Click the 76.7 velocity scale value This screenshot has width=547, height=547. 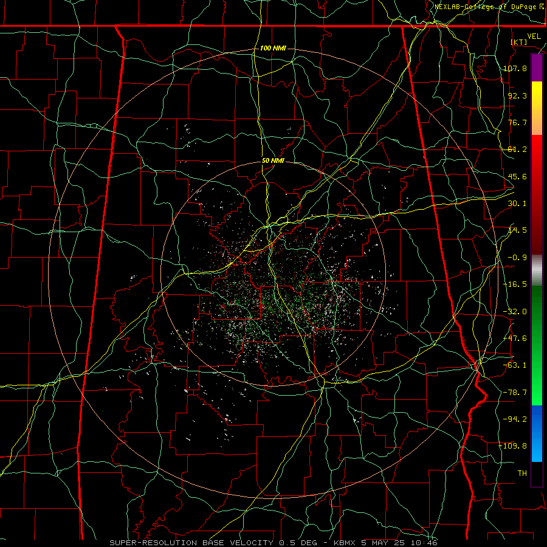coord(517,122)
